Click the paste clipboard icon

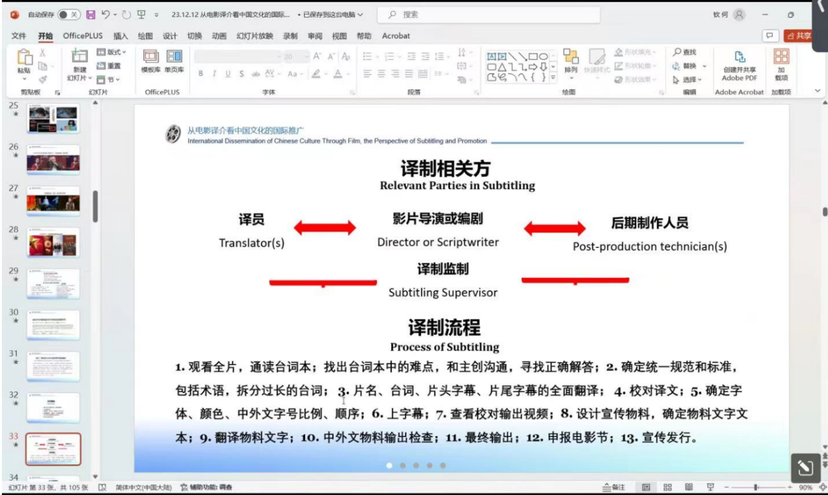(24, 60)
